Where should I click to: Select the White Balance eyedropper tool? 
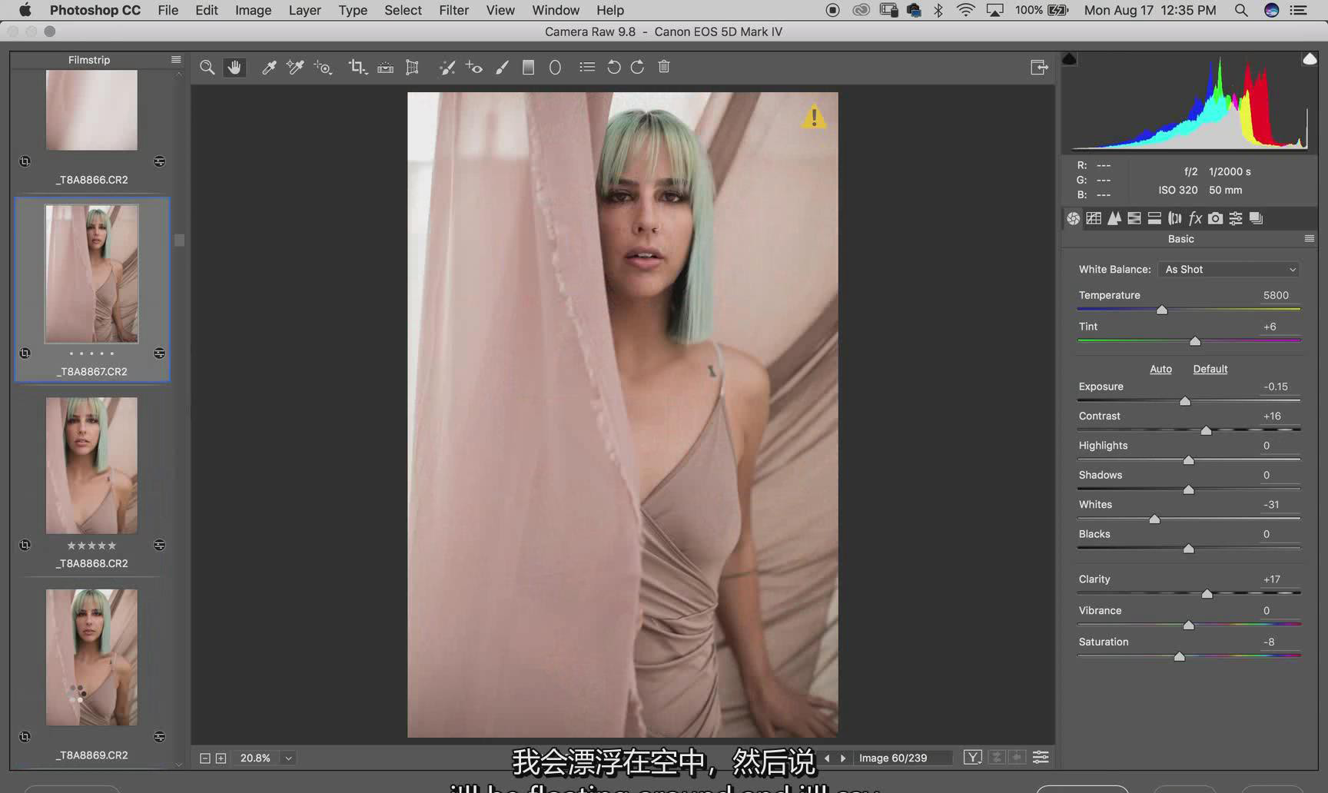(269, 68)
